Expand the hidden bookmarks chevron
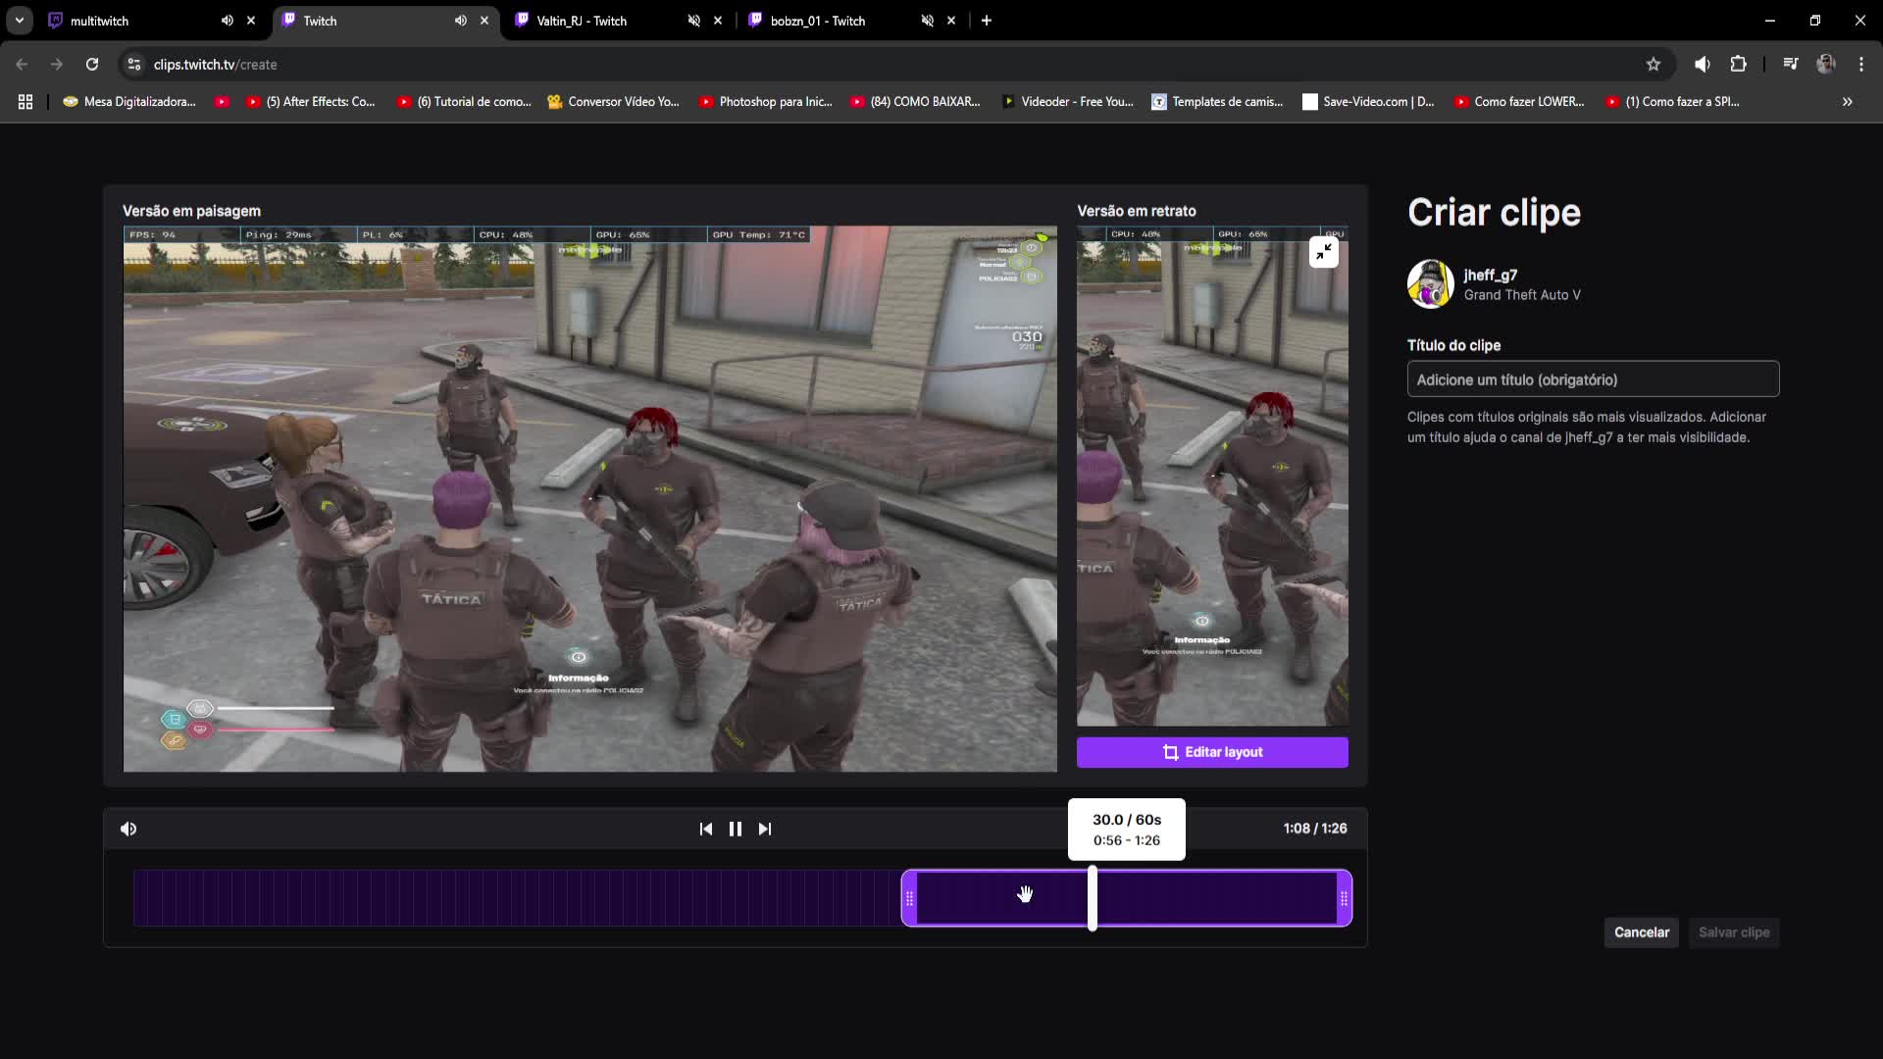The image size is (1883, 1059). [1848, 102]
